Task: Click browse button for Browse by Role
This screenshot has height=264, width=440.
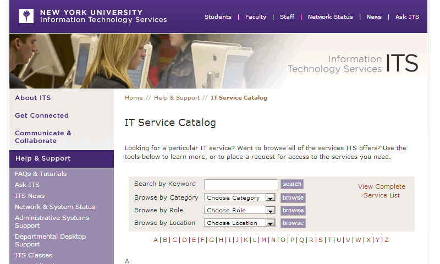Action: coord(293,211)
